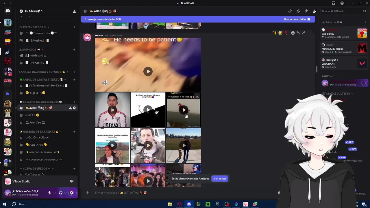
Task: Play the River Plate jersey video thumbnail
Action: click(112, 110)
